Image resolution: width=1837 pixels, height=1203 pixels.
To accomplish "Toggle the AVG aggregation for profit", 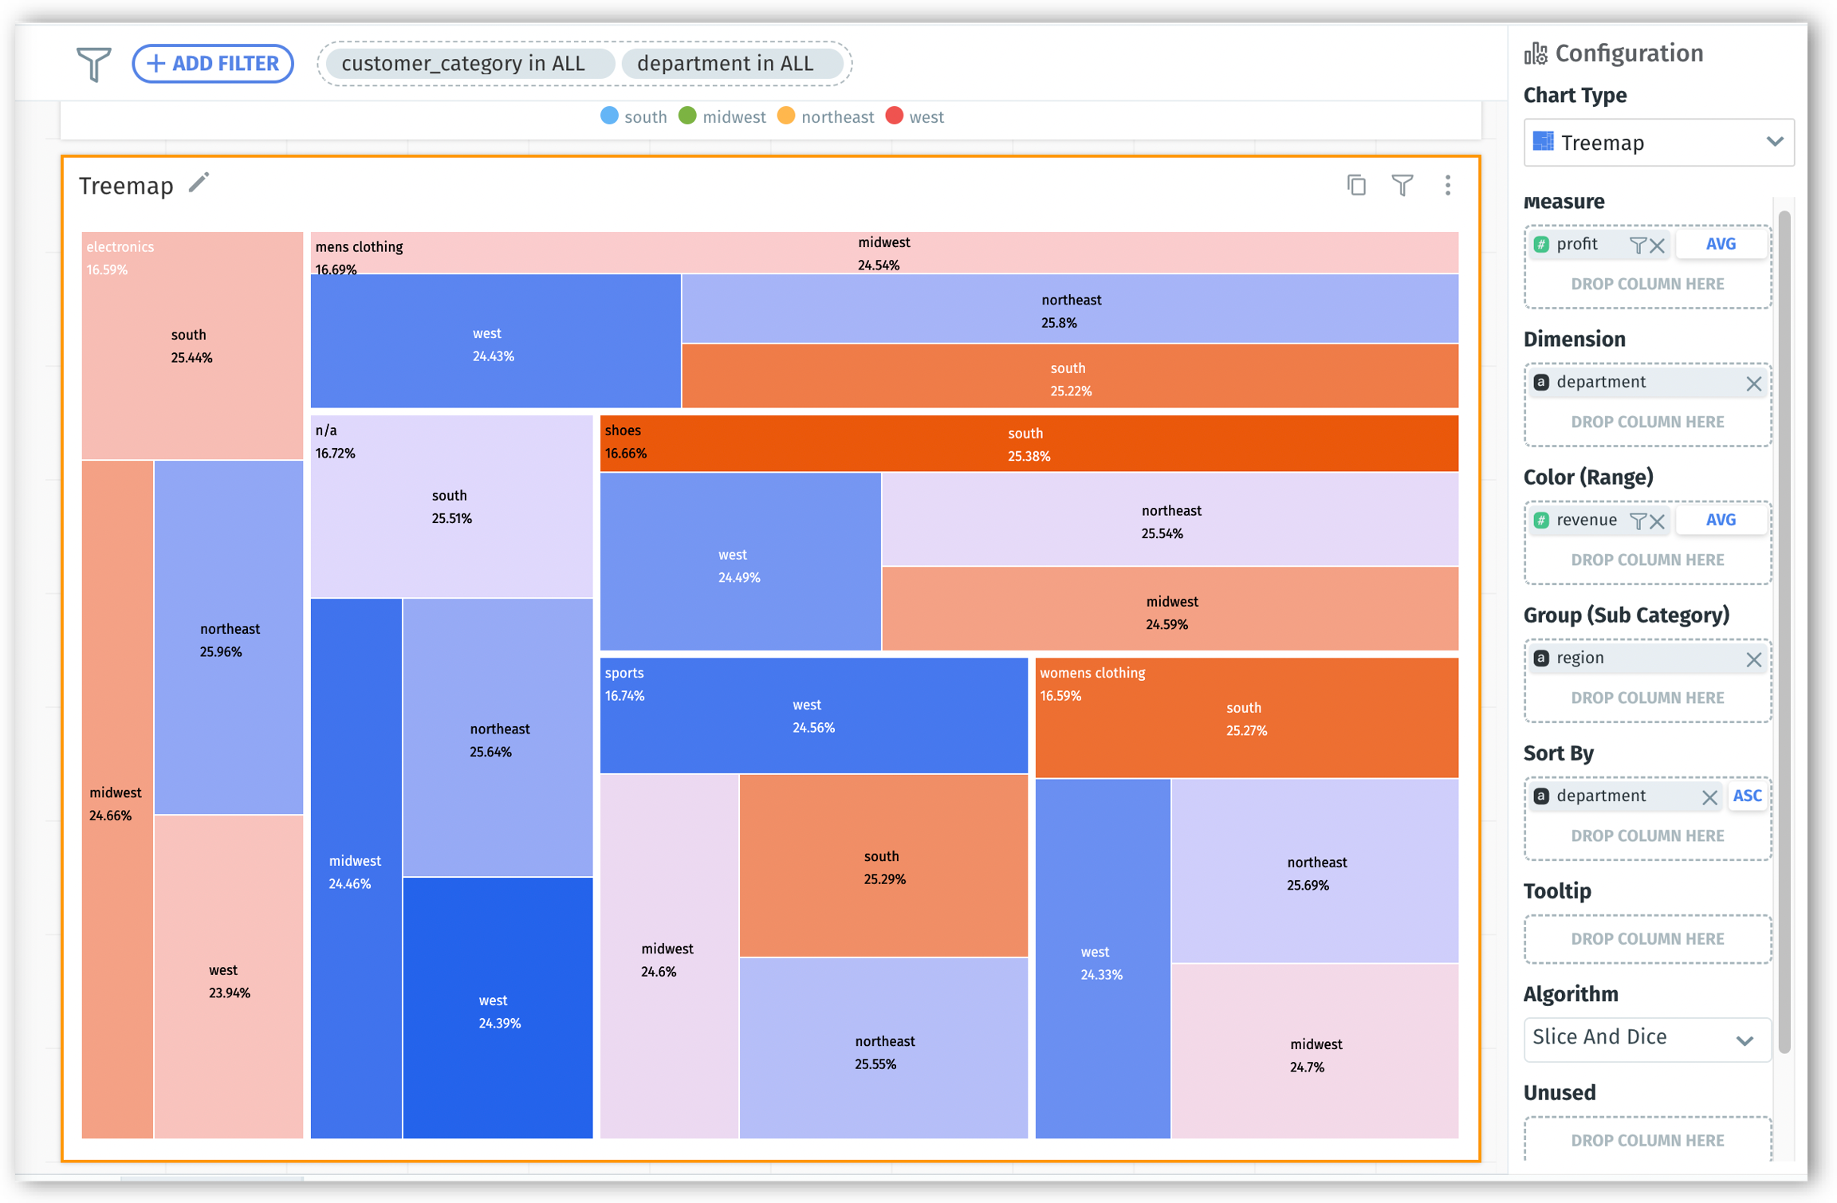I will [x=1720, y=244].
